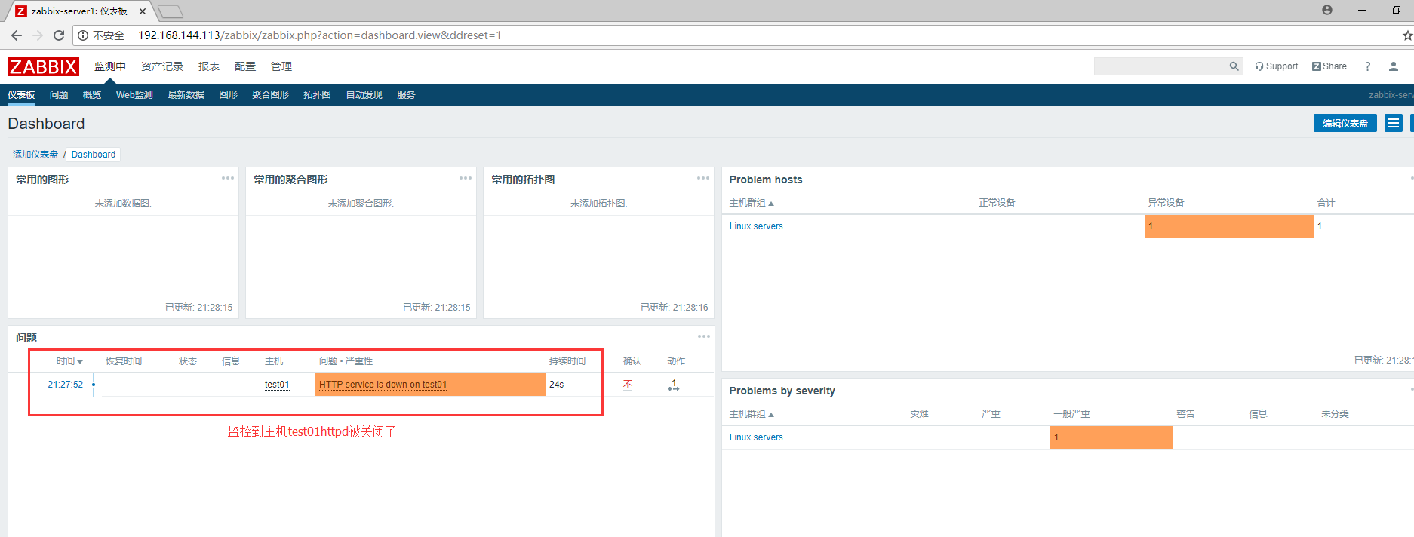Click the insecure site info icon
The image size is (1414, 537).
tap(83, 35)
